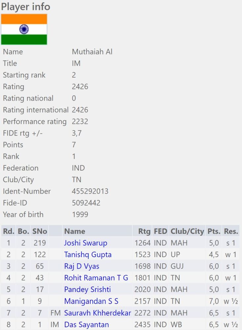This screenshot has height=330, width=242.
Task: Click the SNo column header
Action: [40, 231]
